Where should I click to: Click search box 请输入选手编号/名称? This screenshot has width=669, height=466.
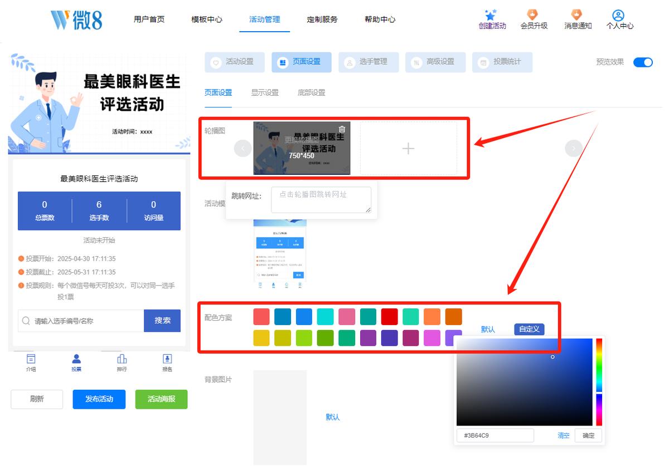(81, 321)
